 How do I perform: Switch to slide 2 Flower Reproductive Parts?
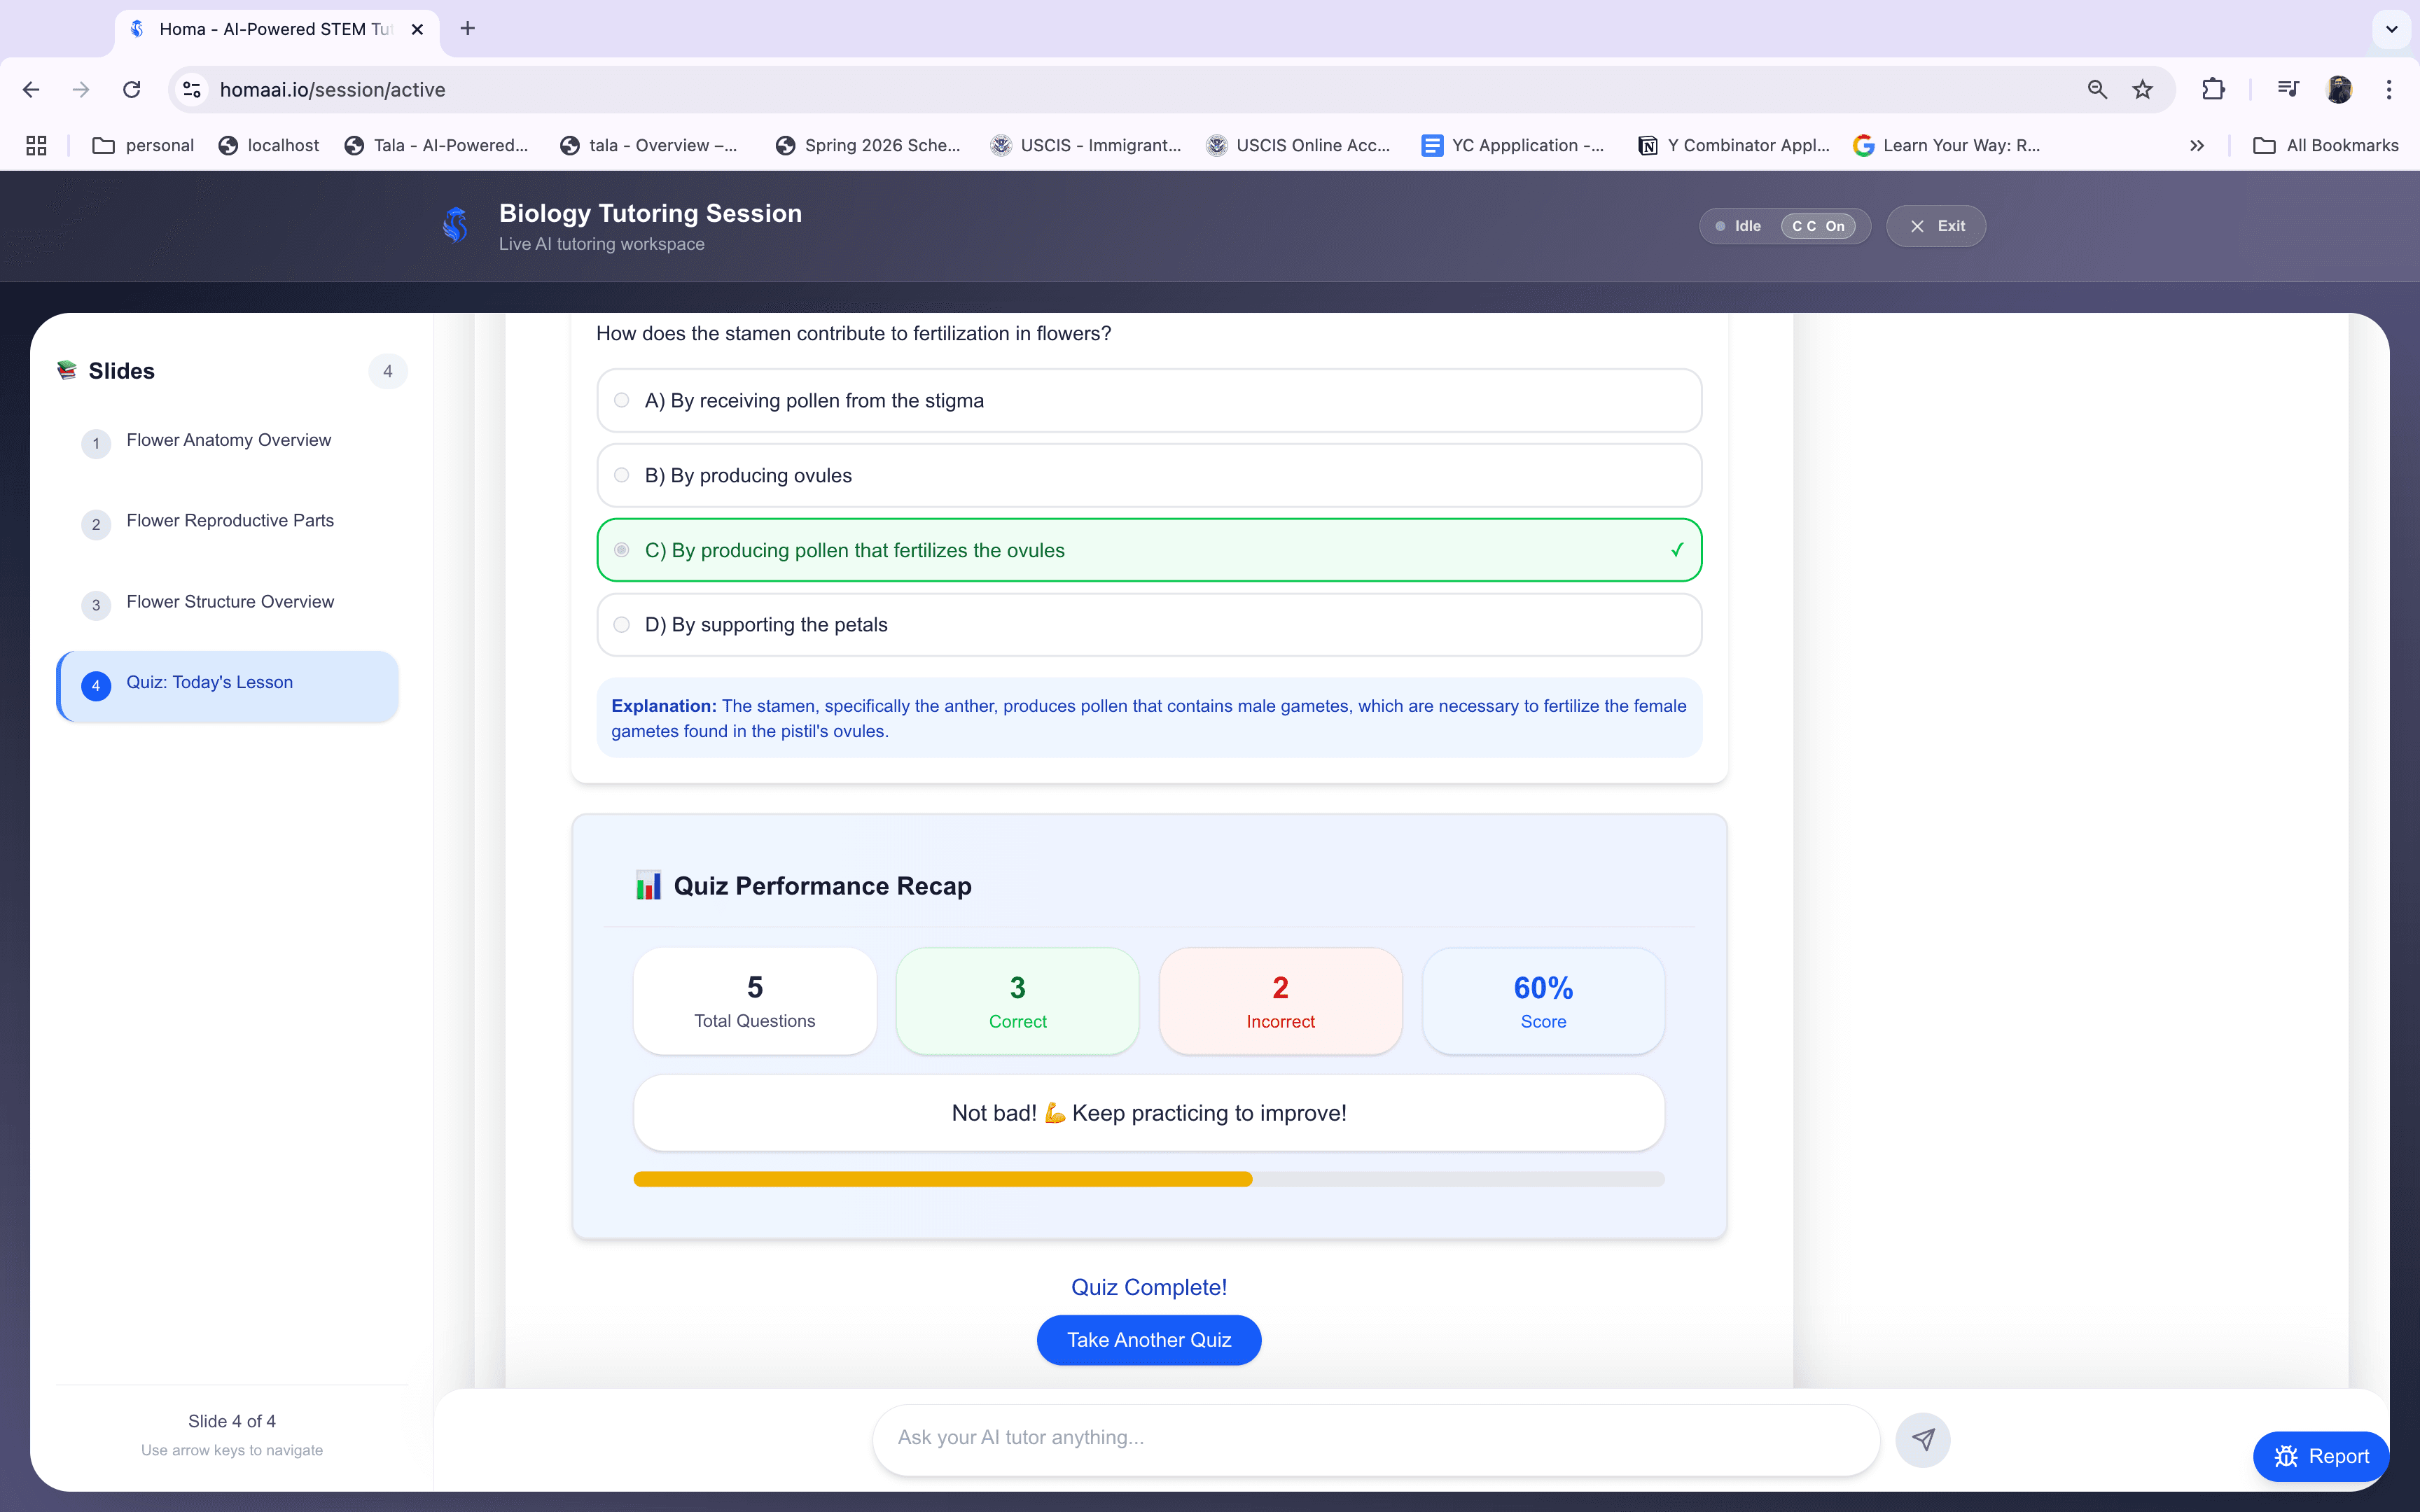(x=229, y=520)
